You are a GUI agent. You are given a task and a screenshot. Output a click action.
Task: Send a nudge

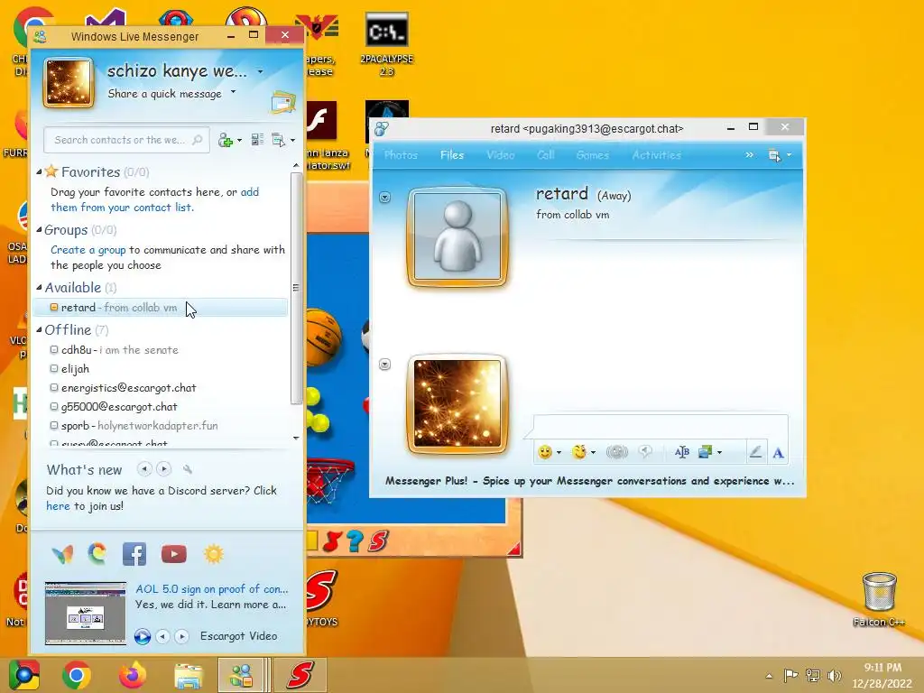[617, 452]
